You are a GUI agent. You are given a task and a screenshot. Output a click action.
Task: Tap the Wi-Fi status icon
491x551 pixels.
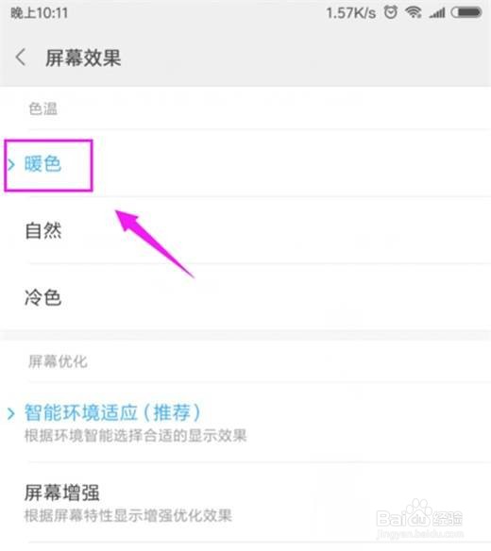pyautogui.click(x=414, y=12)
